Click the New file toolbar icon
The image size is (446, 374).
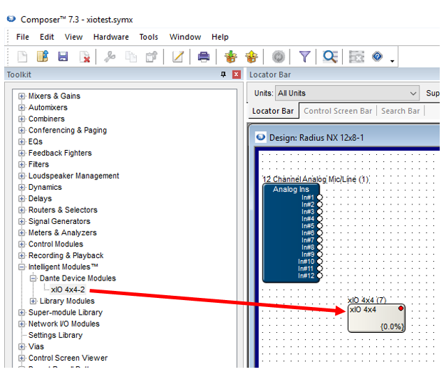(x=22, y=57)
